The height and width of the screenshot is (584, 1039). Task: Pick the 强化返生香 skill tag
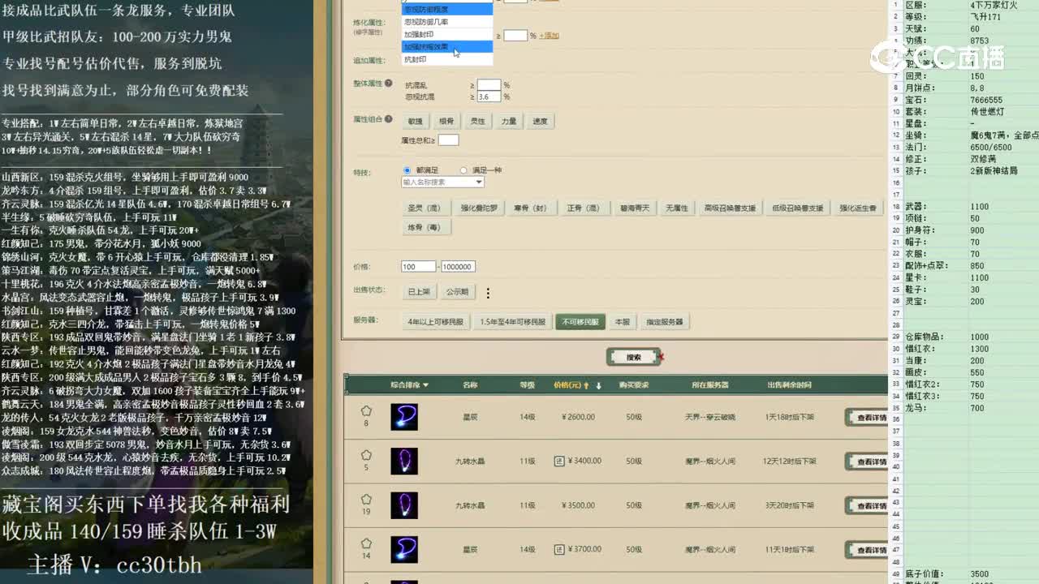pyautogui.click(x=858, y=208)
